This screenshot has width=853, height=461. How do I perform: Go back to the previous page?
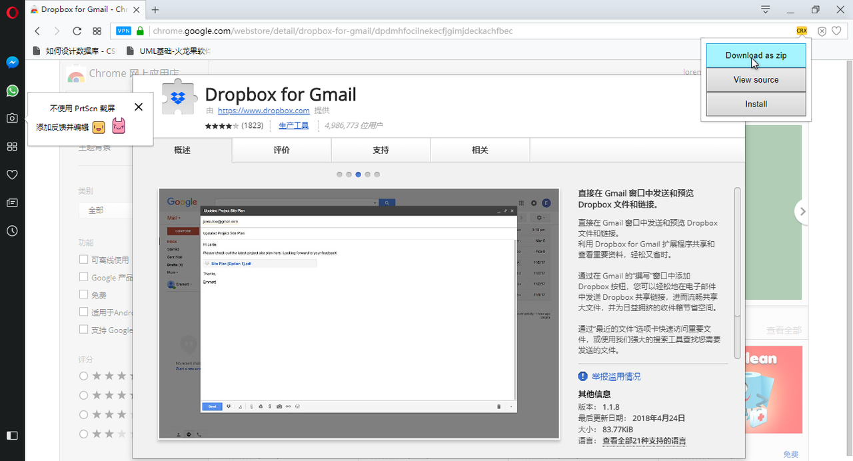coord(37,31)
